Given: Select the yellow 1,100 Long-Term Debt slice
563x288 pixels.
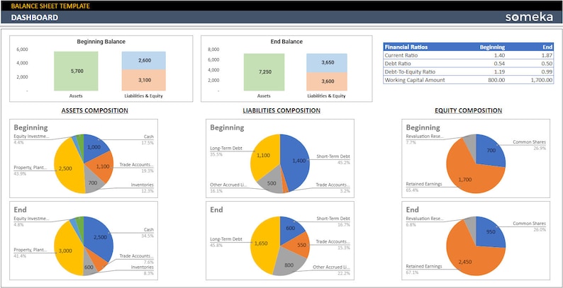Looking at the screenshot, I should [262, 155].
